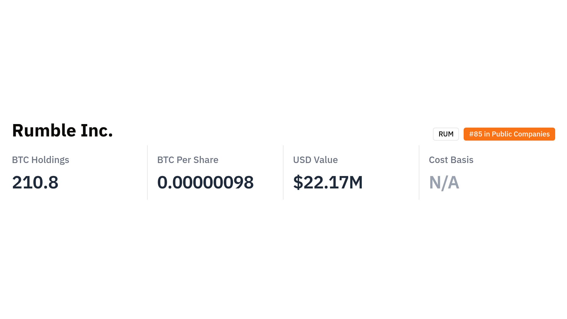567x319 pixels.
Task: Click "USD" in the USD Value label
Action: point(302,160)
